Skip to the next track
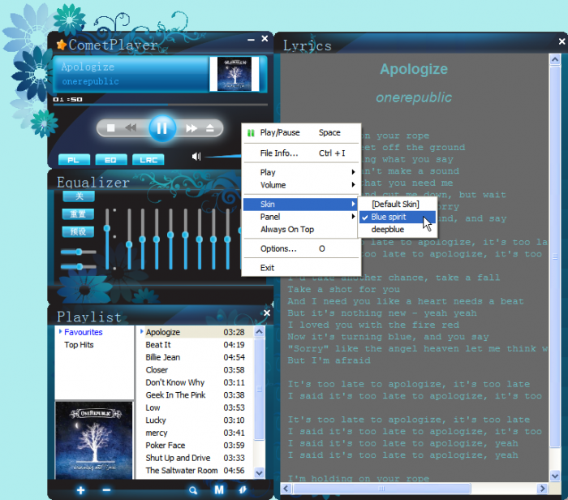This screenshot has width=568, height=500. click(x=191, y=128)
